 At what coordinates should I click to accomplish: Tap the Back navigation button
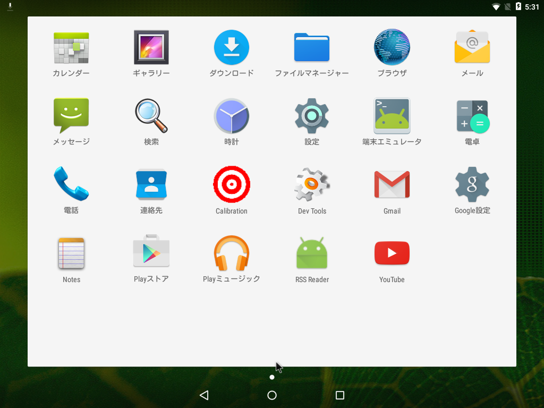204,395
